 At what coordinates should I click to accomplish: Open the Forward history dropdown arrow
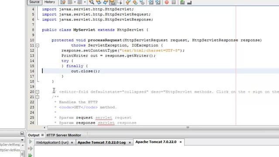85,2
